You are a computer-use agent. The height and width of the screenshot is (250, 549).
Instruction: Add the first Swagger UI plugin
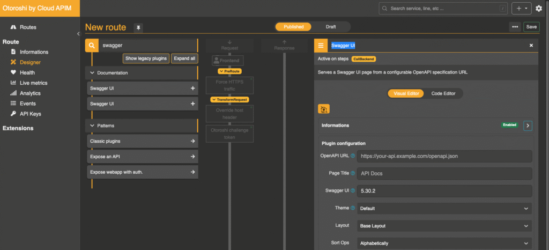(192, 89)
